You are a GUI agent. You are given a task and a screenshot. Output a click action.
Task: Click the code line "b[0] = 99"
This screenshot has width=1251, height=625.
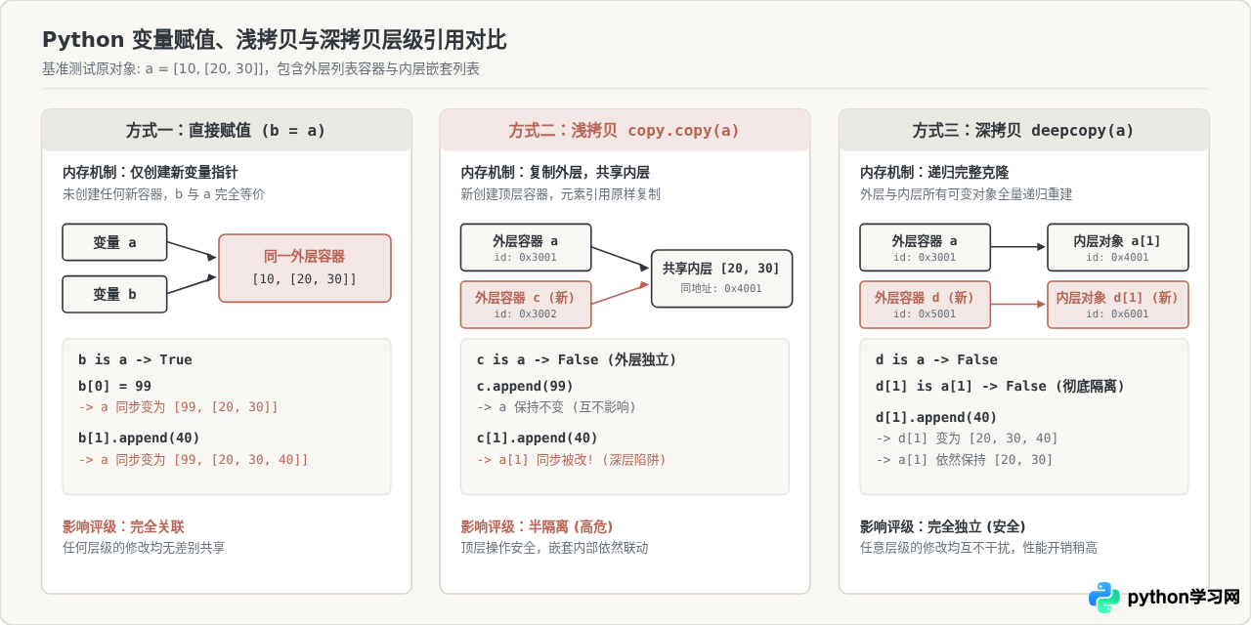click(114, 386)
